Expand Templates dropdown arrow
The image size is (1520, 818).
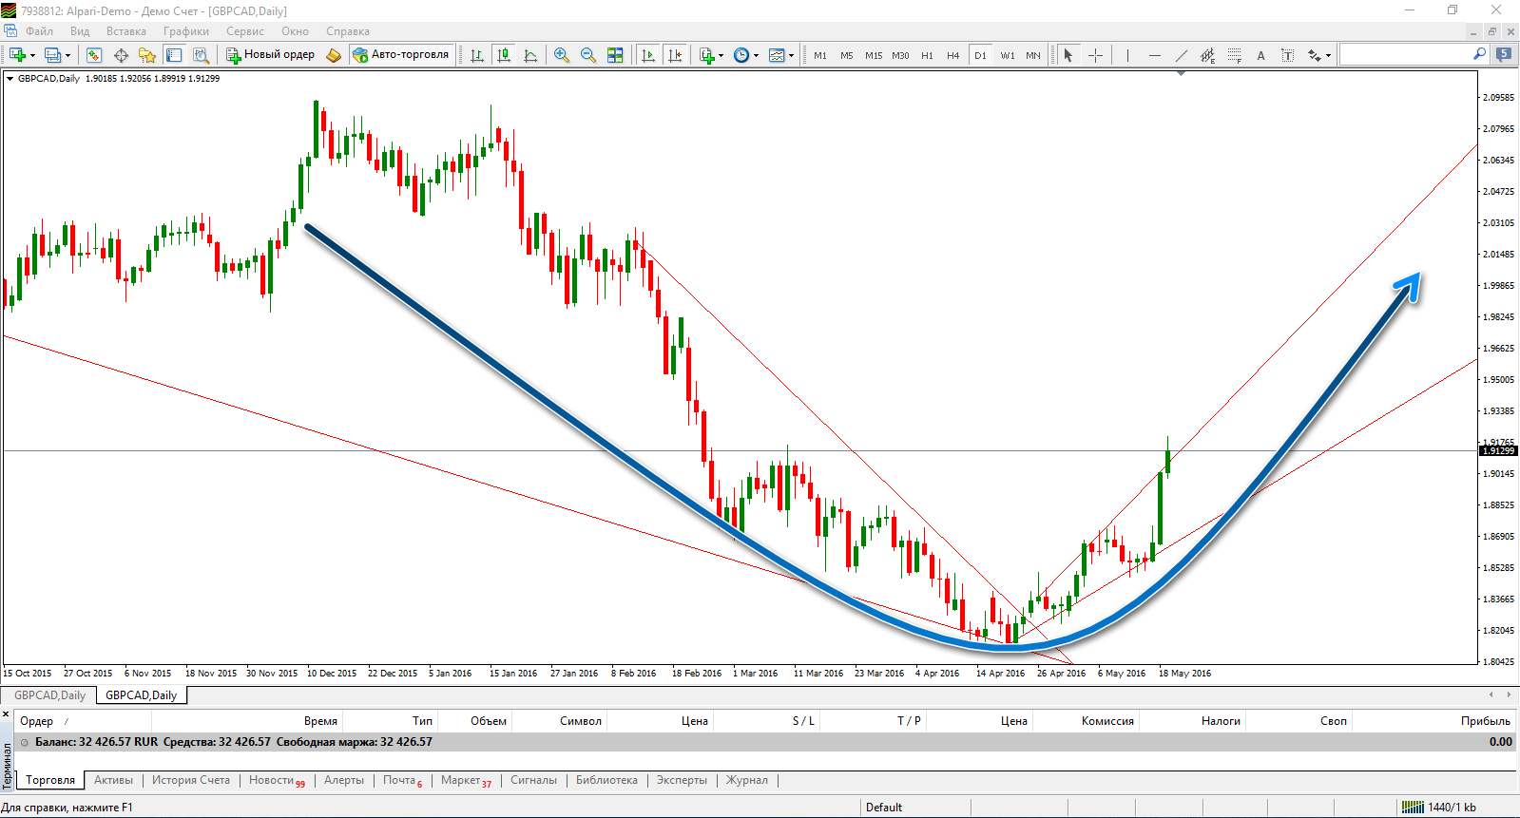tap(791, 55)
